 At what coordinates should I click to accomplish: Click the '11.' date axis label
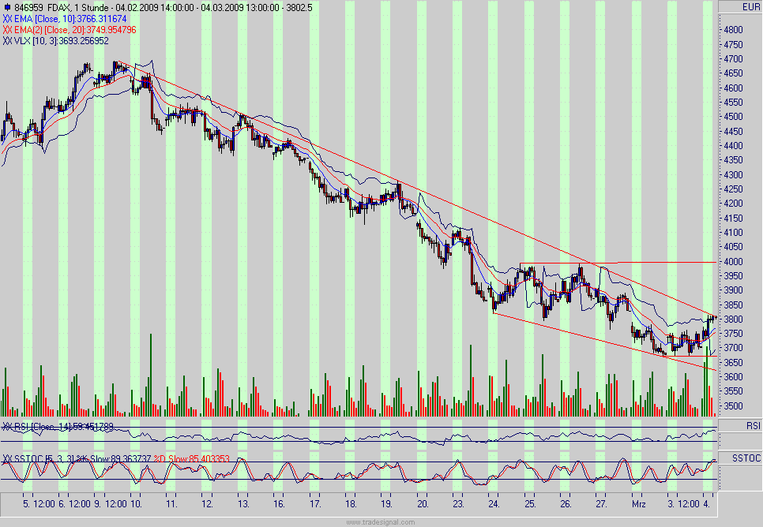click(x=171, y=503)
